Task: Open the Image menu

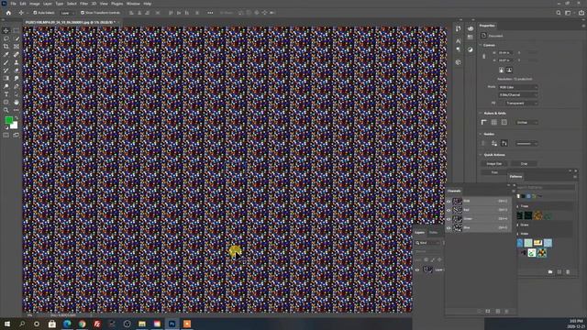Action: coord(35,4)
